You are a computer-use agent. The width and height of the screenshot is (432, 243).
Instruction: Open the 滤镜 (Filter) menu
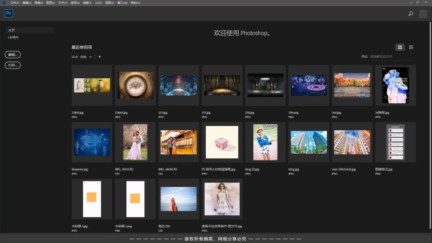click(86, 3)
